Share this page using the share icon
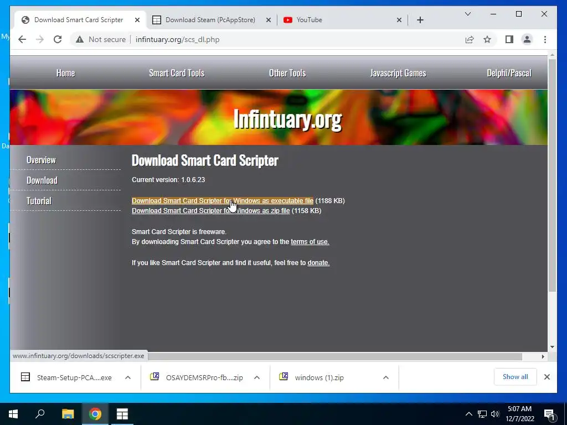This screenshot has width=567, height=425. [470, 39]
